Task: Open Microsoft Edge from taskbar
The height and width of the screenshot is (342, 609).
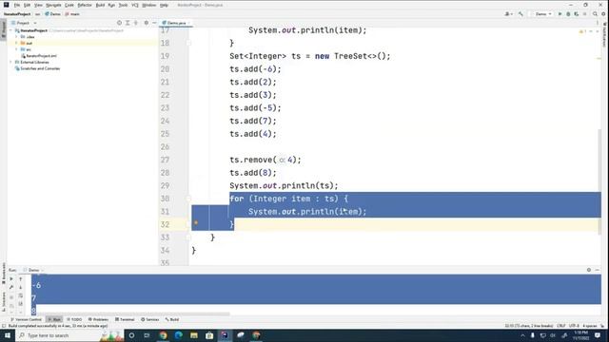Action: pyautogui.click(x=178, y=335)
